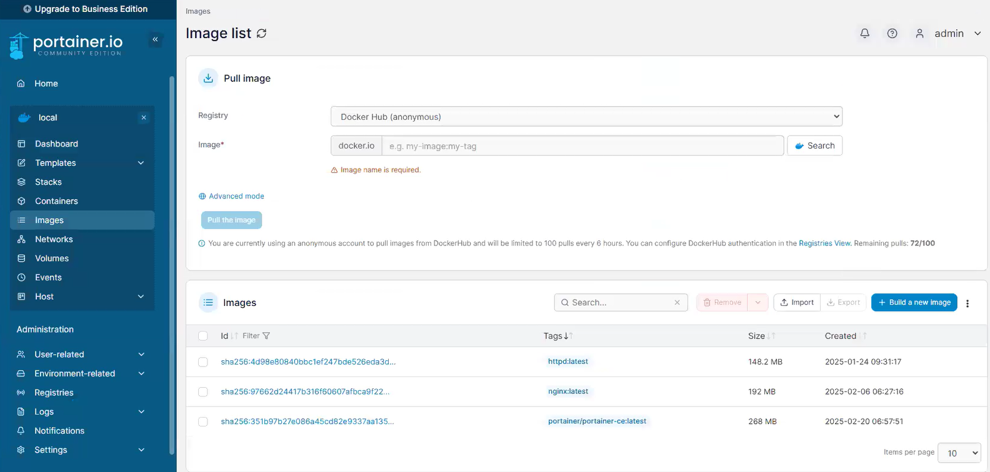
Task: Click the Export button
Action: 843,303
